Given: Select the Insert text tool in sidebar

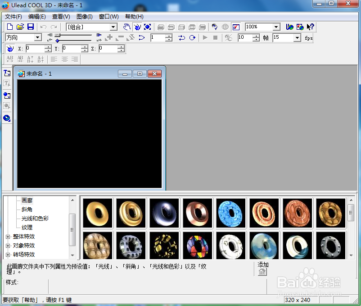Looking at the screenshot, I should click(7, 73).
